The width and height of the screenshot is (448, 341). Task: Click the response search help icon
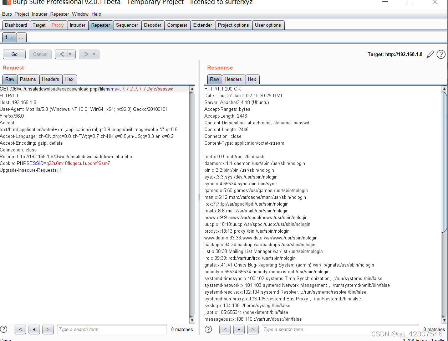(x=209, y=329)
